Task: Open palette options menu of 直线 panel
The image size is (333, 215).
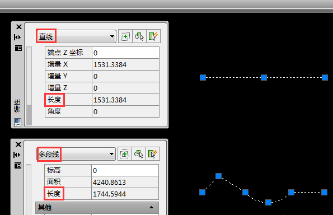Action: 18,48
